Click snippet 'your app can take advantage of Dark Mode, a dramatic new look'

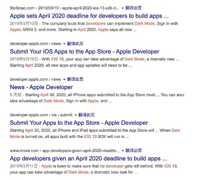[x=71, y=172]
